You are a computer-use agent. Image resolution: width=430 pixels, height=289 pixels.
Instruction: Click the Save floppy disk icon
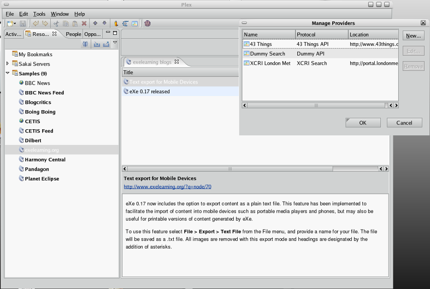pos(23,23)
